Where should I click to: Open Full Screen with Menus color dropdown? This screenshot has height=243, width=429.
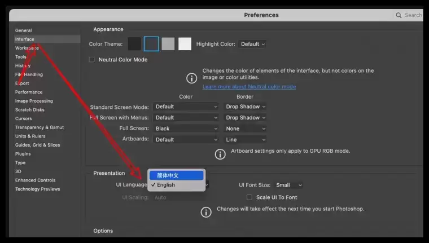(x=186, y=117)
